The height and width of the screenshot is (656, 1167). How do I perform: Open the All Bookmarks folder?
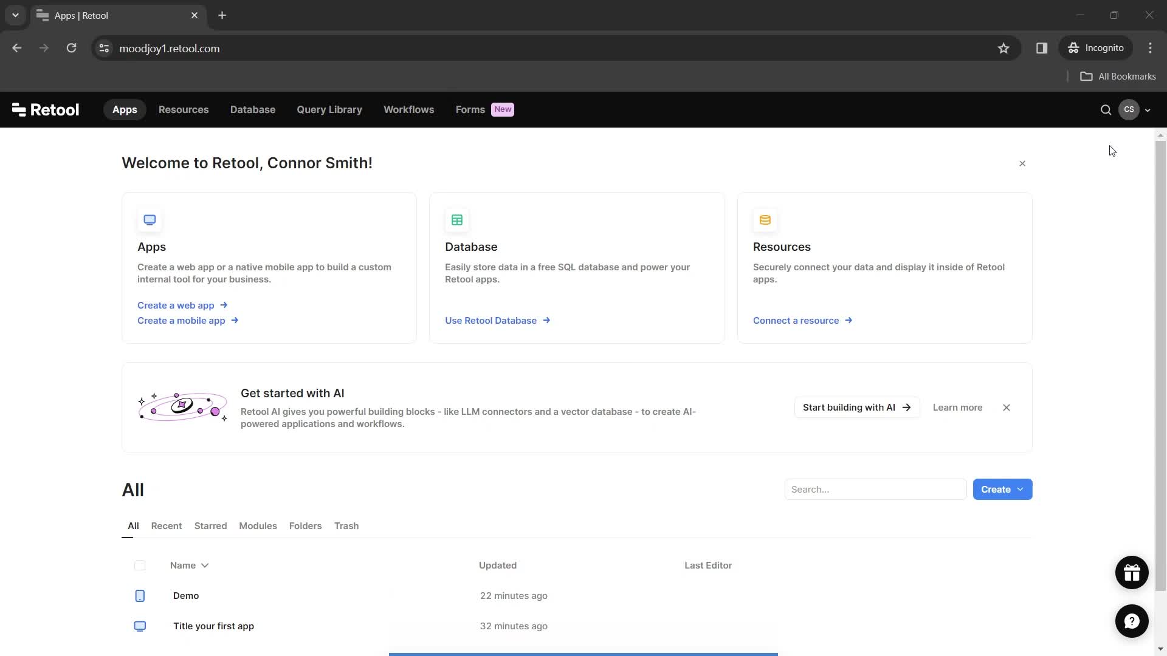(x=1118, y=77)
